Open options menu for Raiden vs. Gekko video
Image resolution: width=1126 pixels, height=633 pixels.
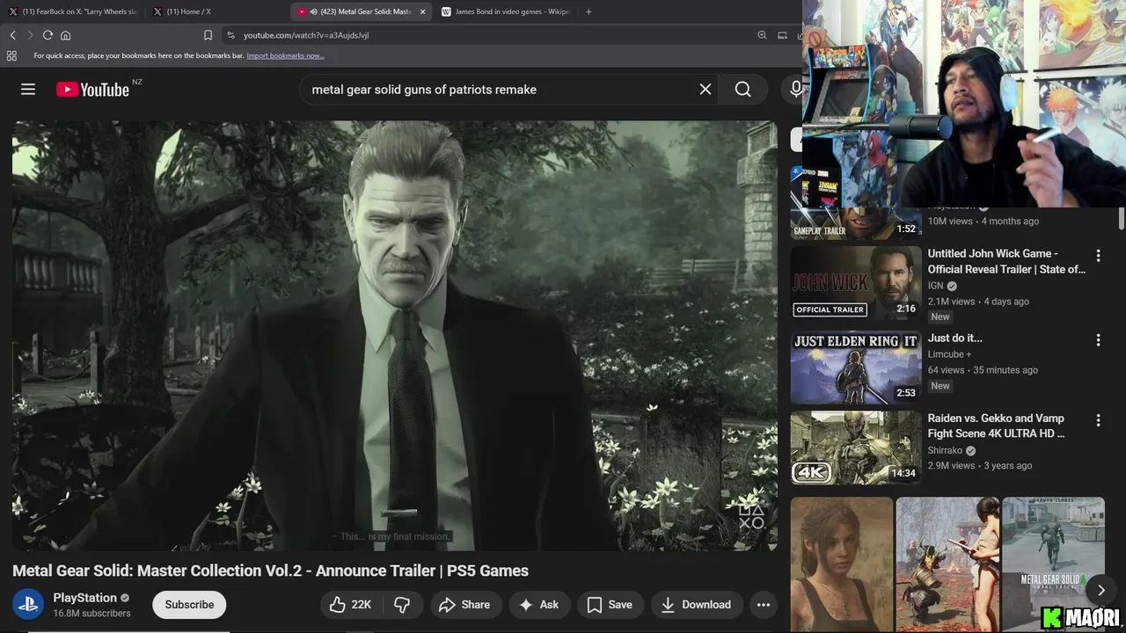(x=1098, y=420)
